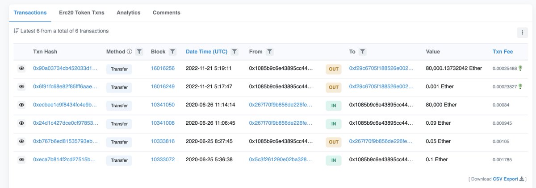The width and height of the screenshot is (536, 188).
Task: Open To address in 80,000.13732042 Ether row
Action: coord(381,69)
